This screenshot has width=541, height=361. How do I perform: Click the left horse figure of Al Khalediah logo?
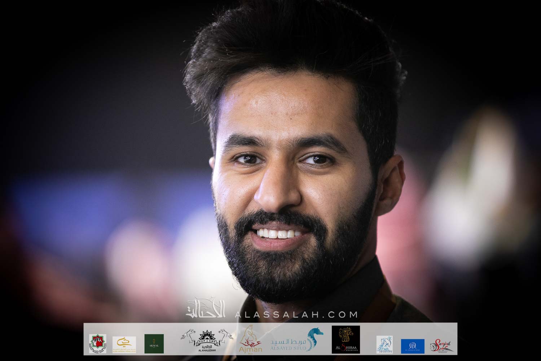pos(189,337)
